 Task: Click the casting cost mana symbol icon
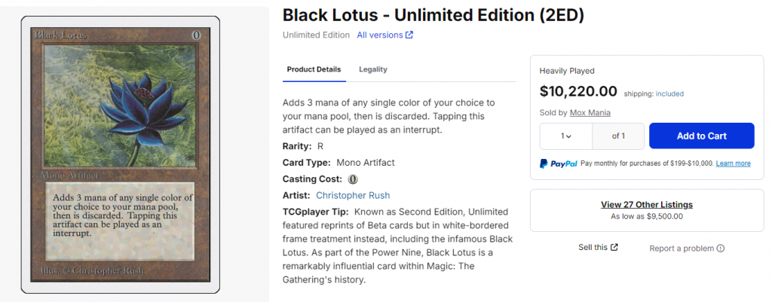353,179
